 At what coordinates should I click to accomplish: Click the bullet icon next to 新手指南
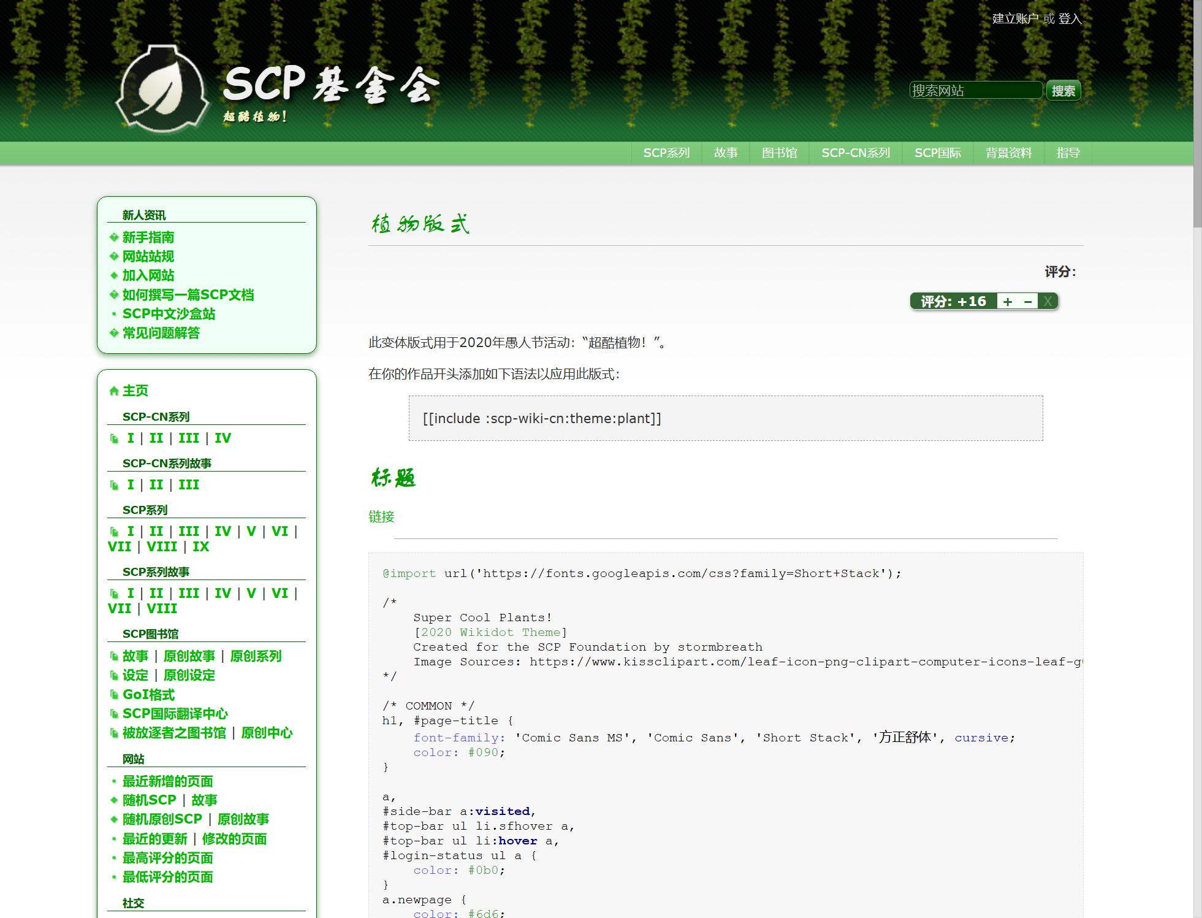click(x=114, y=237)
